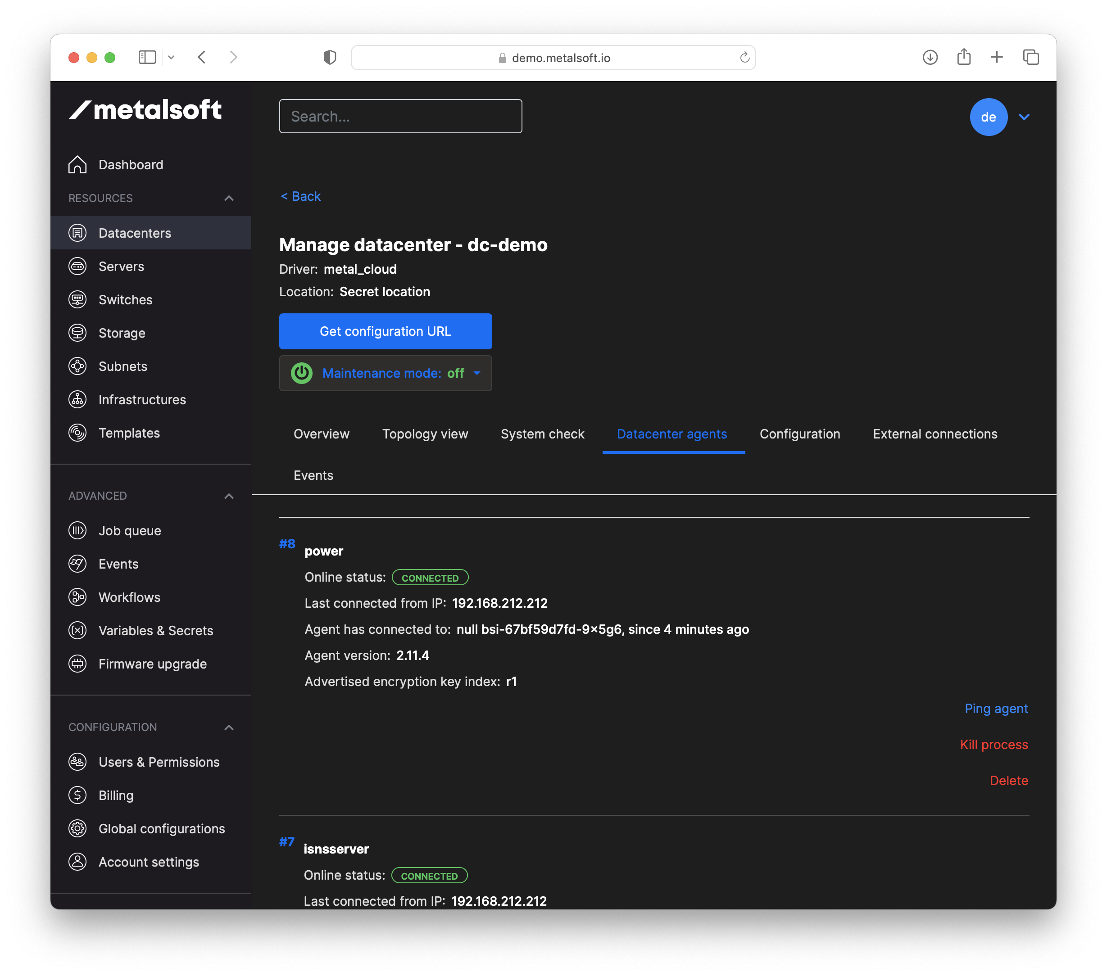Click the Subnets sidebar icon
1107x976 pixels.
point(77,366)
